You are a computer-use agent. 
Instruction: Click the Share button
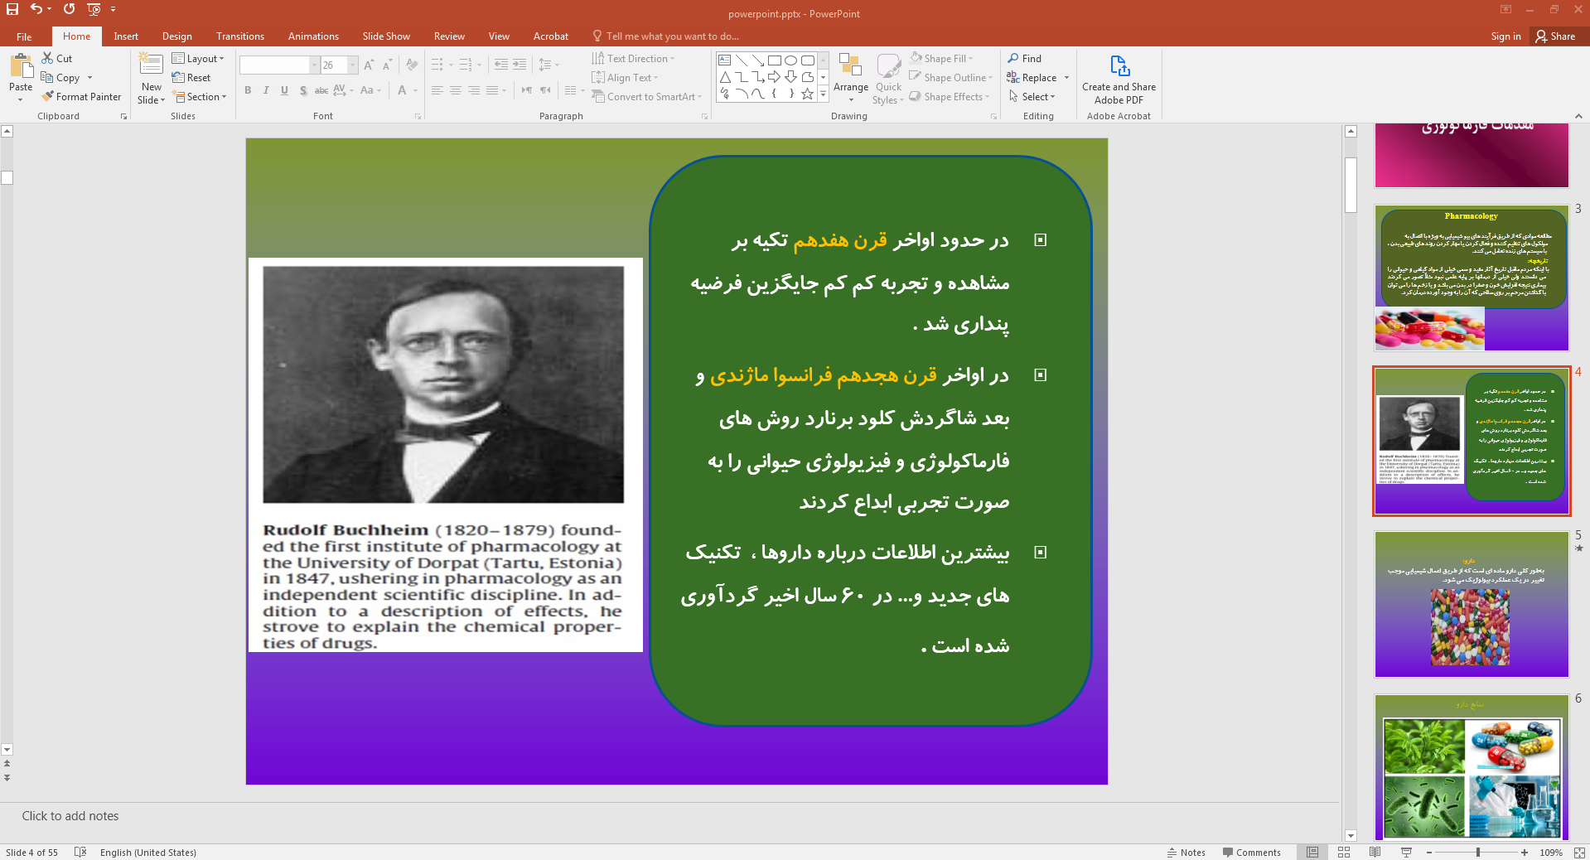[x=1555, y=36]
